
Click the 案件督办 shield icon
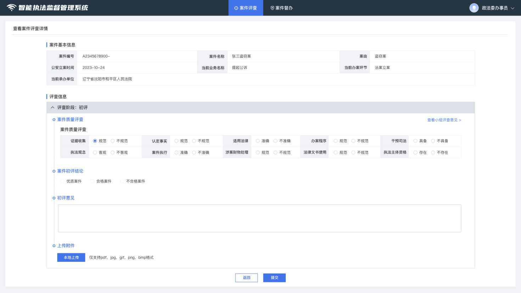272,8
